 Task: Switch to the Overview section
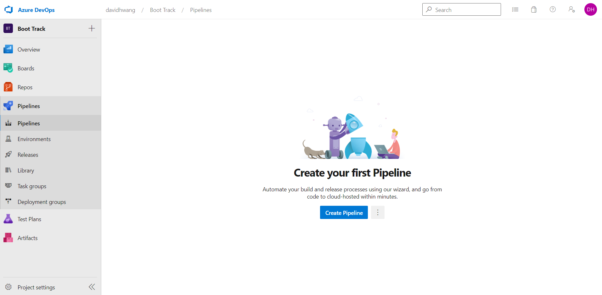coord(29,49)
